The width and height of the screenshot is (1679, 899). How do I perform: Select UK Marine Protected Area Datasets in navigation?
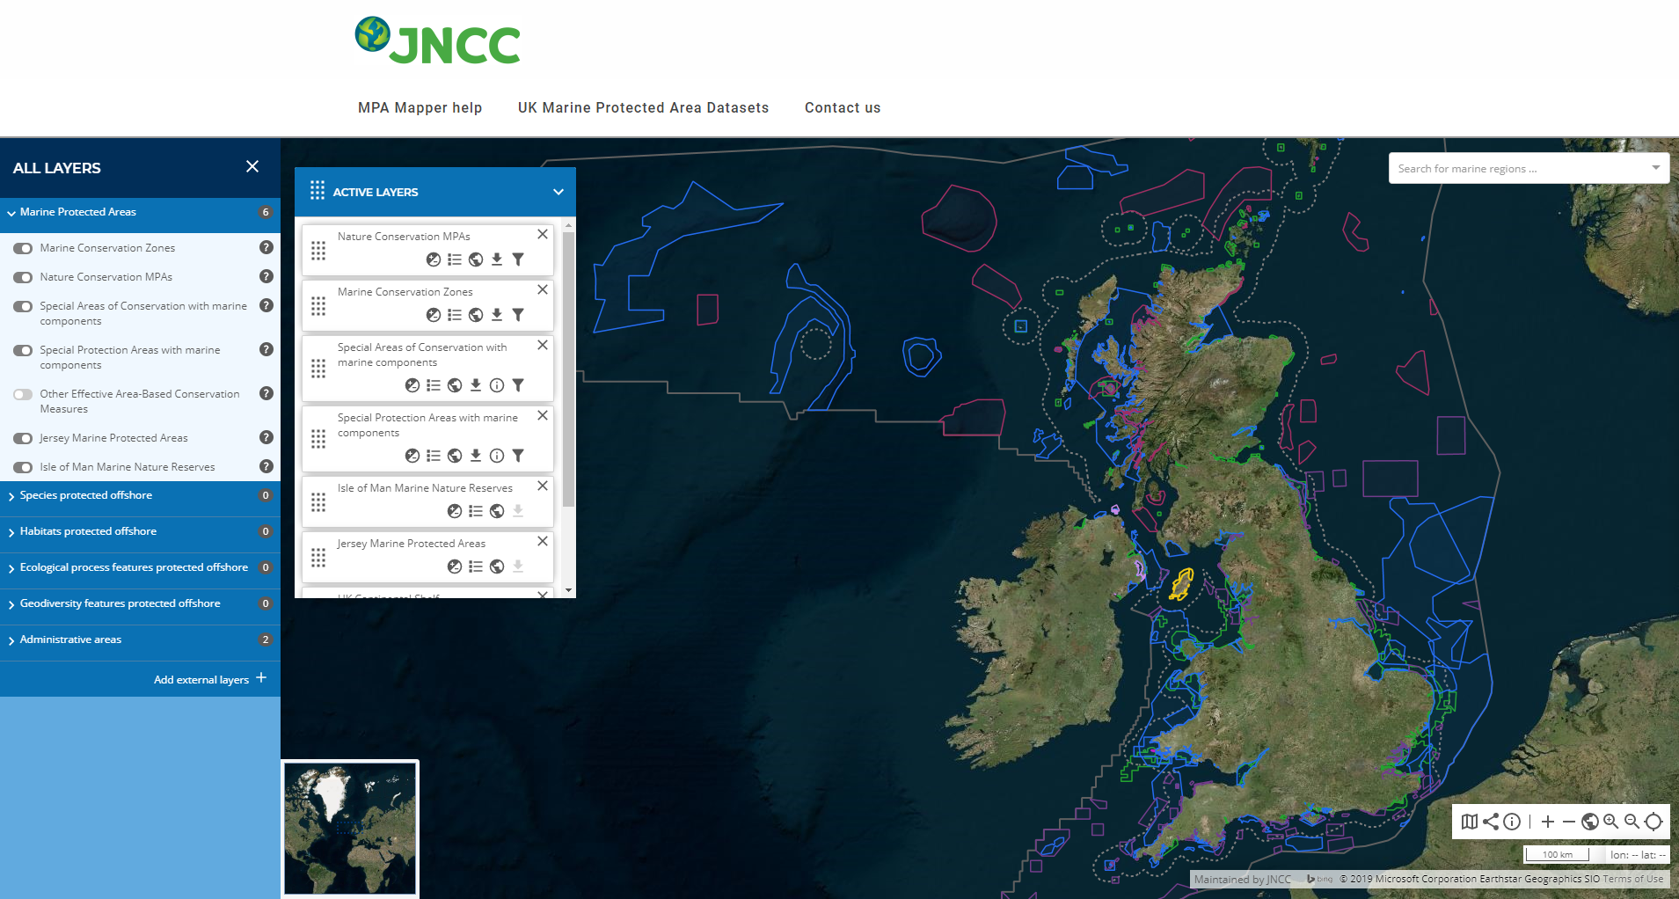click(643, 107)
